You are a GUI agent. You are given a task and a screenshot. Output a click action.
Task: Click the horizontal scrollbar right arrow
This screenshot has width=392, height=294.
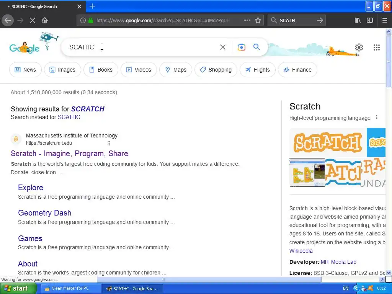coord(382,279)
